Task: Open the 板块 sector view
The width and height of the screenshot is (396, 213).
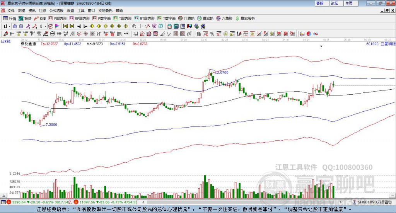Action: 25,19
